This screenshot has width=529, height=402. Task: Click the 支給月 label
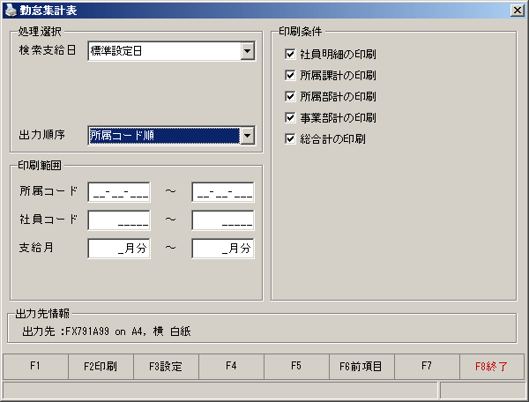coord(36,248)
